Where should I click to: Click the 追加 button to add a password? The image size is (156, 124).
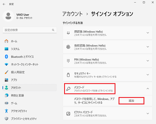(x=131, y=101)
